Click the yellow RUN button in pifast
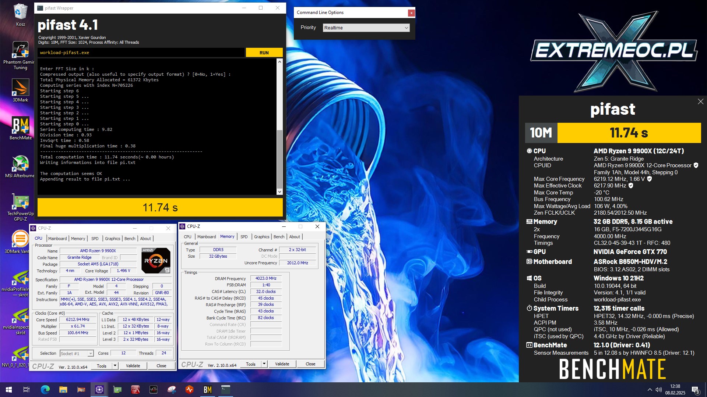Viewport: 707px width, 397px height. pyautogui.click(x=264, y=53)
